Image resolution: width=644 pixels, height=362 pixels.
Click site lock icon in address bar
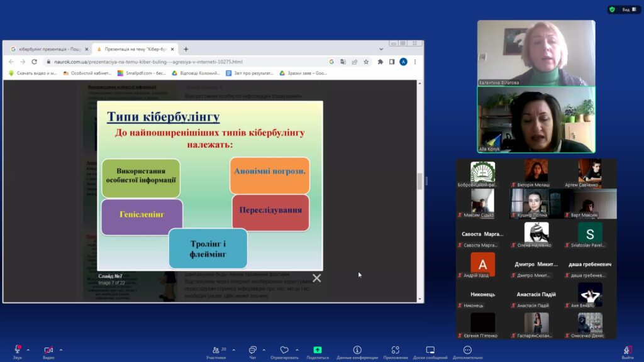click(48, 62)
